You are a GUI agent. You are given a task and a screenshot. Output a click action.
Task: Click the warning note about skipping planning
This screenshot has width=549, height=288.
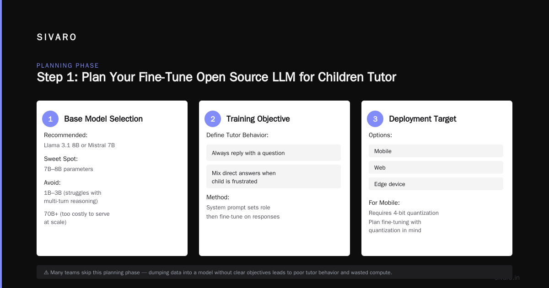coord(274,272)
